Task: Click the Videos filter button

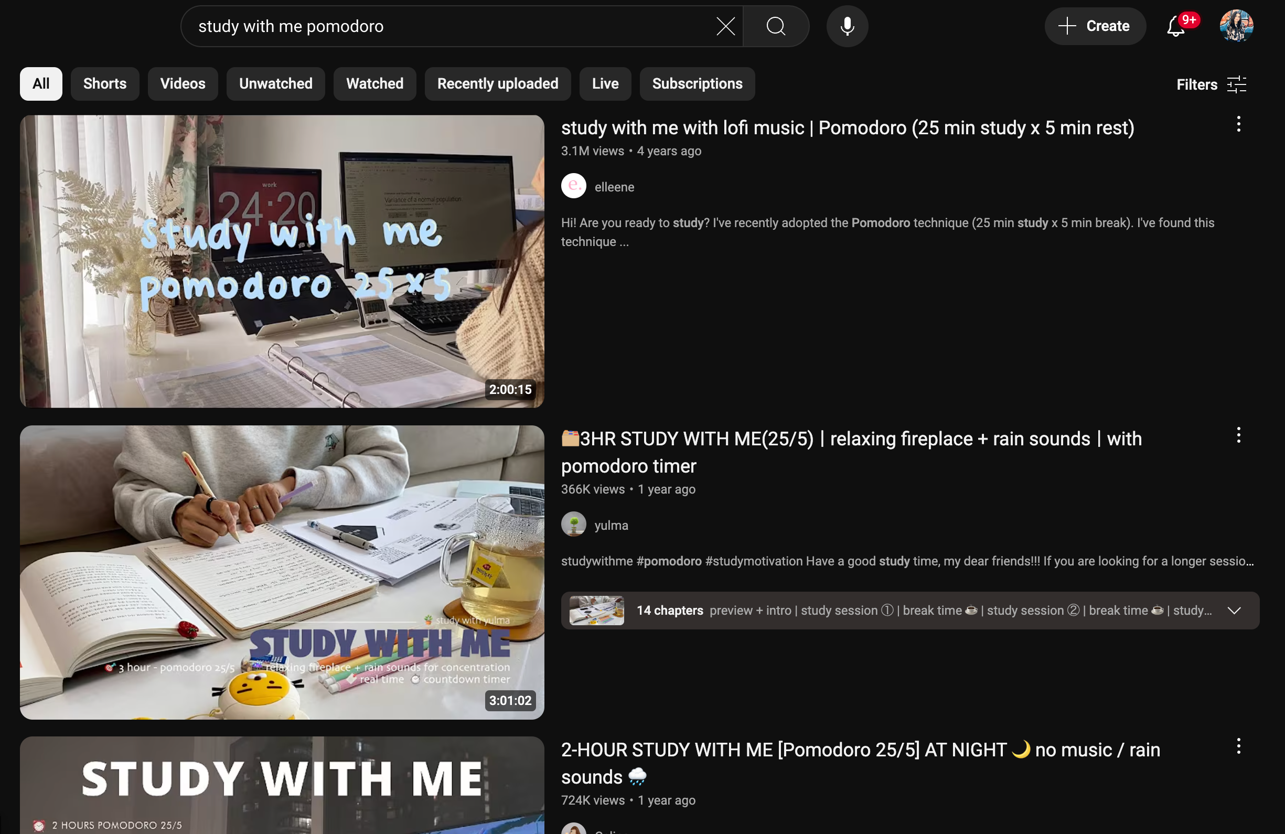Action: [183, 83]
